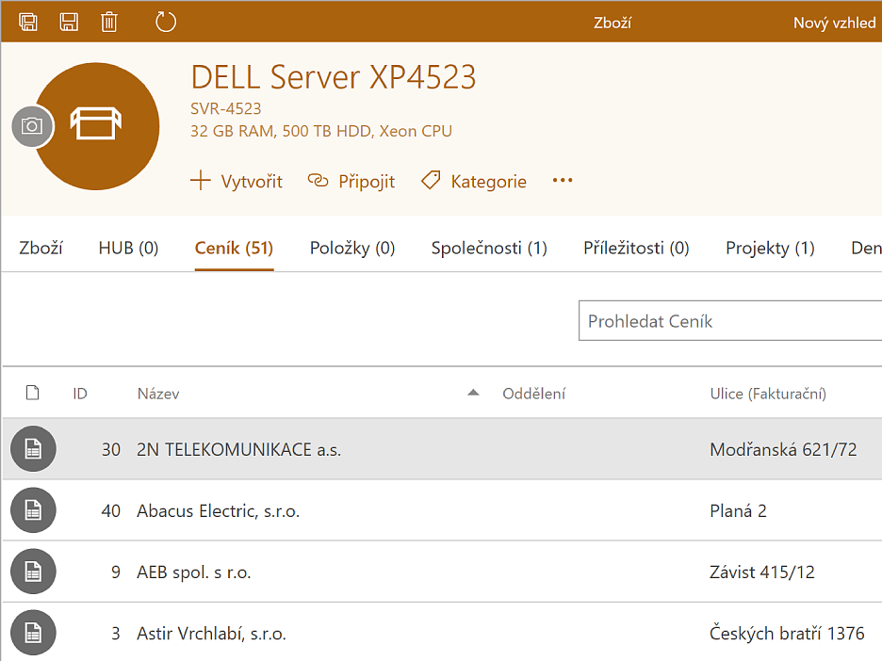Screen dimensions: 882x661
Task: Click the camera photo upload icon
Action: (x=32, y=126)
